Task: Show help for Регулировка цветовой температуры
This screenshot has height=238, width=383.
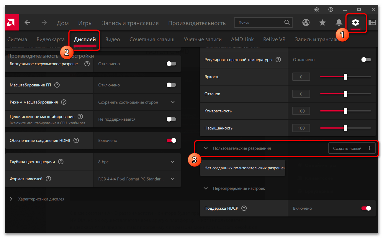Action: pyautogui.click(x=278, y=60)
